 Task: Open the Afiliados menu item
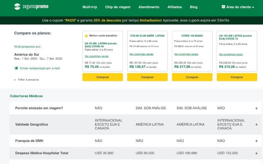coord(175,7)
